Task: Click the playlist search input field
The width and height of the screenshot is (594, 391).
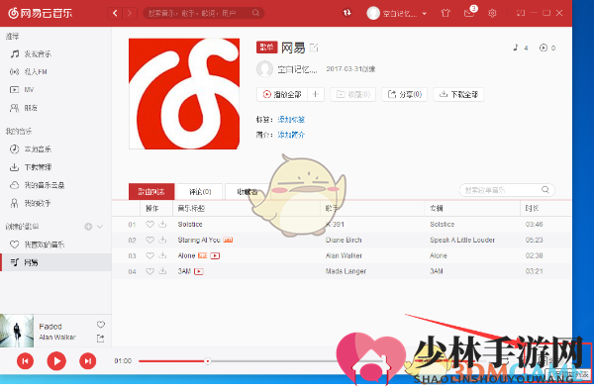Action: 507,190
